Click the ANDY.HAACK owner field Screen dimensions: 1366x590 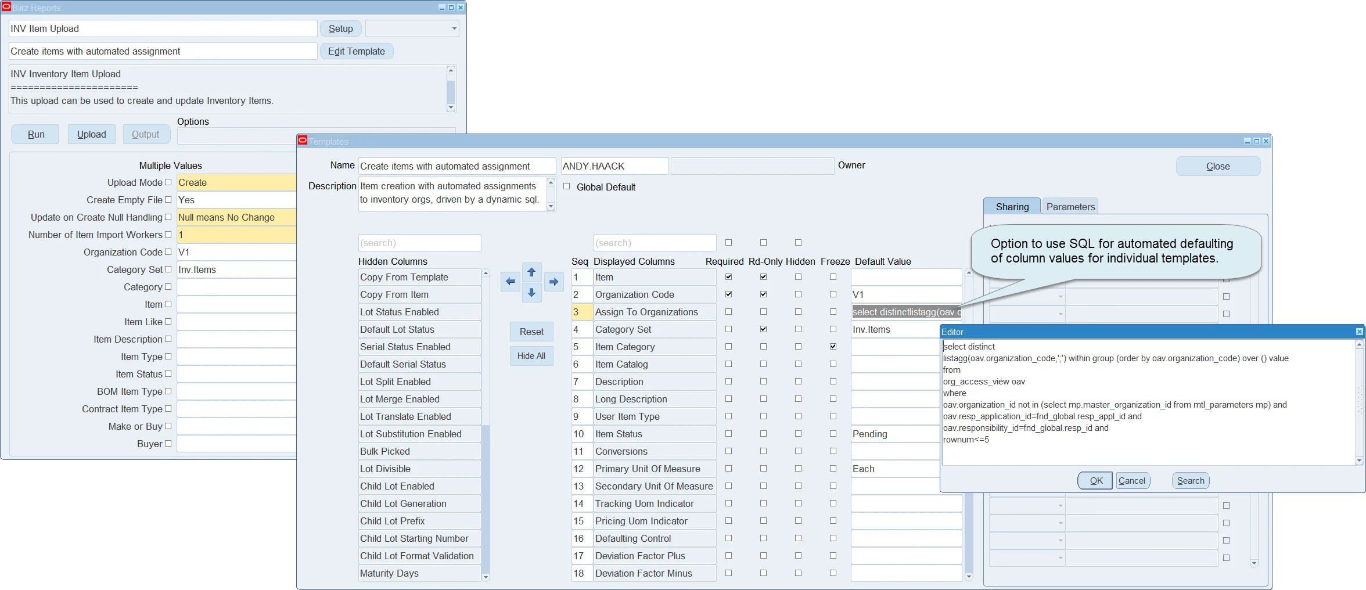[x=614, y=166]
